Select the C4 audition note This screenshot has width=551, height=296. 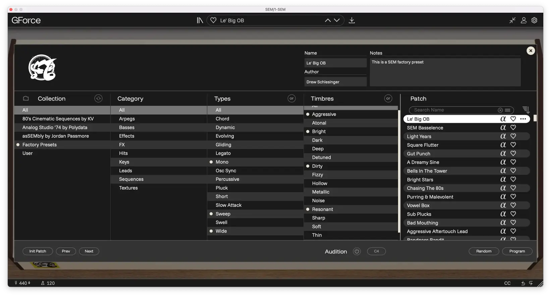(x=376, y=251)
